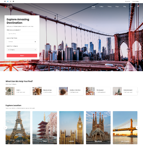Open the London location card
Screen dimensions: 143x150
coord(71,128)
